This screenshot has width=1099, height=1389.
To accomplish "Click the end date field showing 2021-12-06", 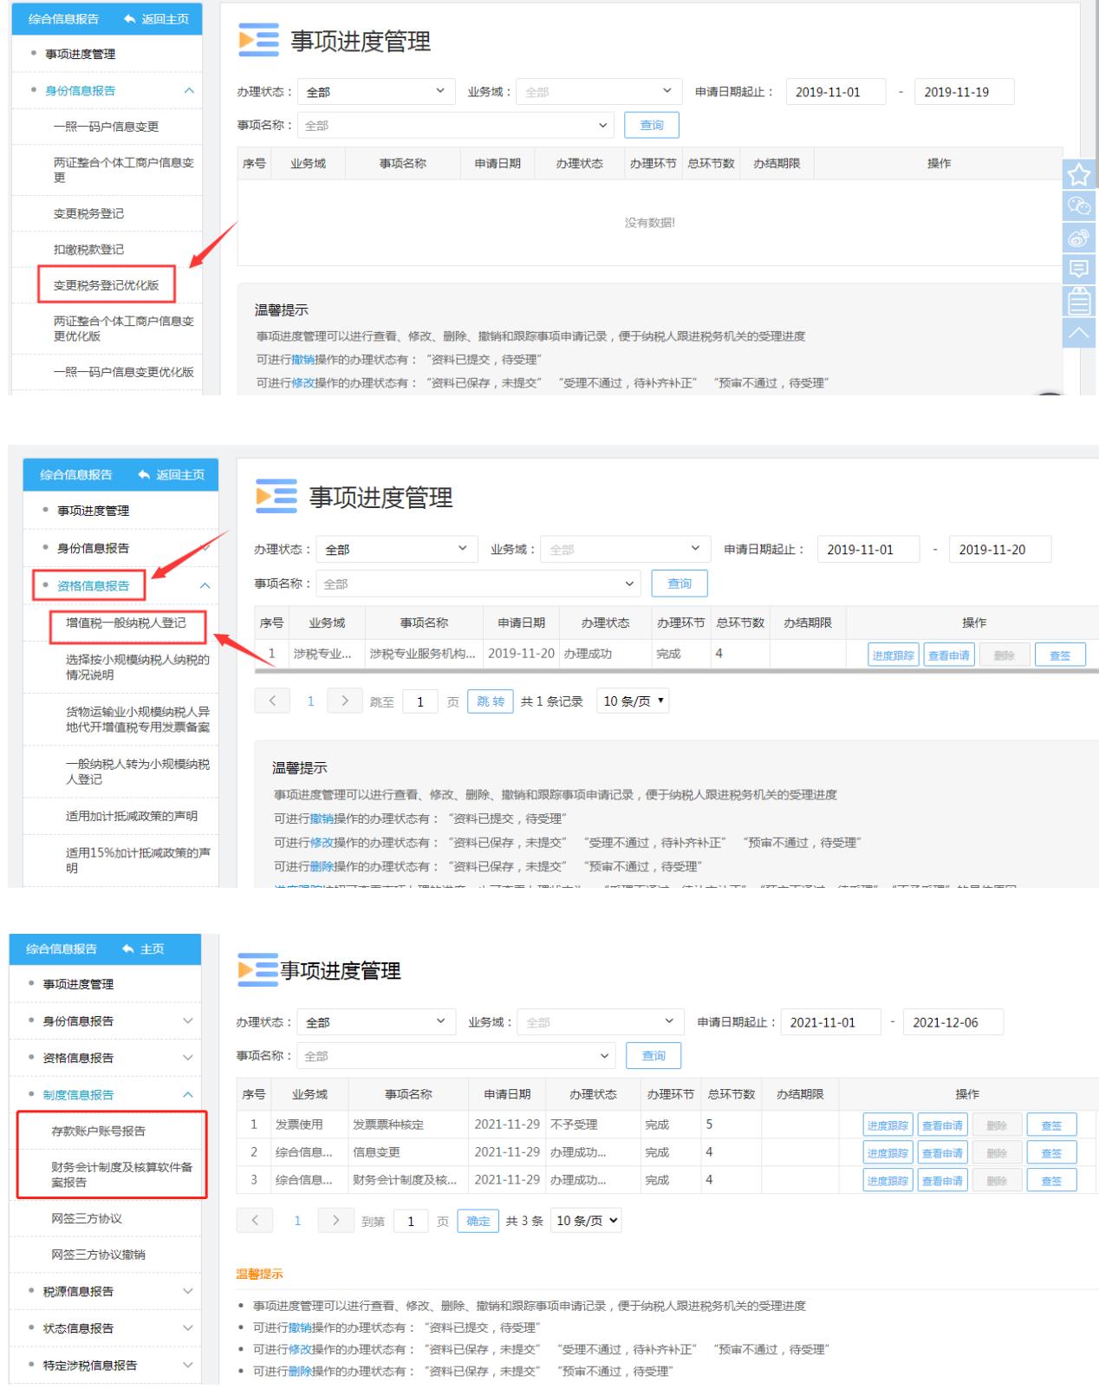I will tap(953, 1022).
